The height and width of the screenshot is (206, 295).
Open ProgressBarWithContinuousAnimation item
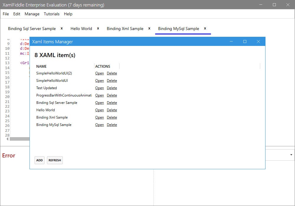(x=99, y=95)
